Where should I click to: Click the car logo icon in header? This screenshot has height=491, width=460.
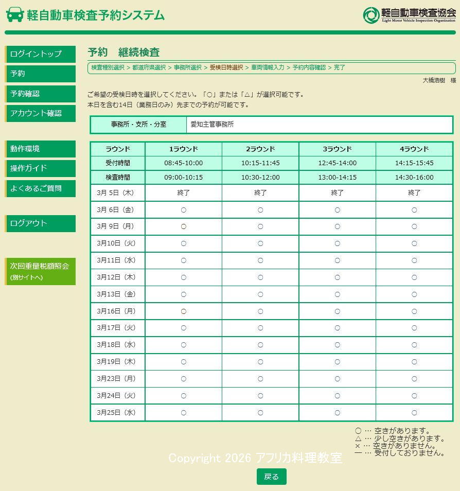click(15, 14)
